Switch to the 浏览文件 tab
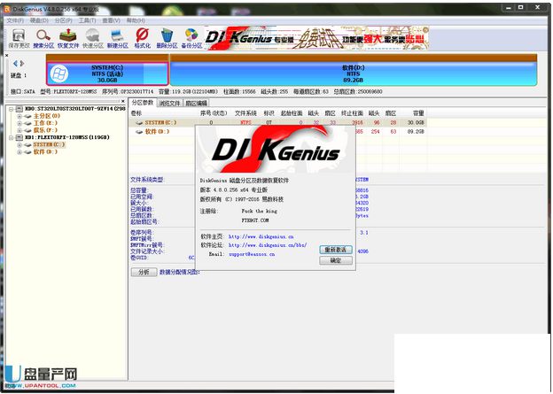The width and height of the screenshot is (553, 394). 169,103
